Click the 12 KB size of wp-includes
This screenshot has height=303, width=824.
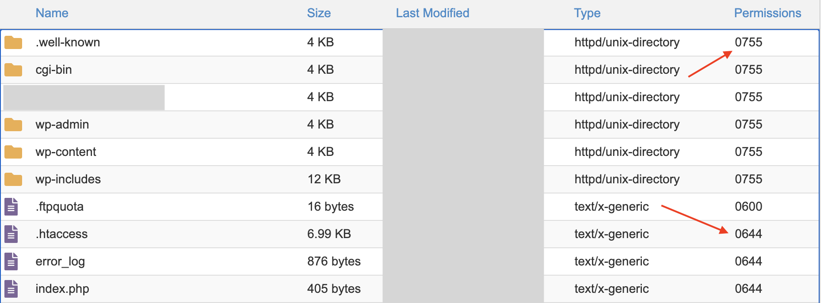click(x=324, y=179)
